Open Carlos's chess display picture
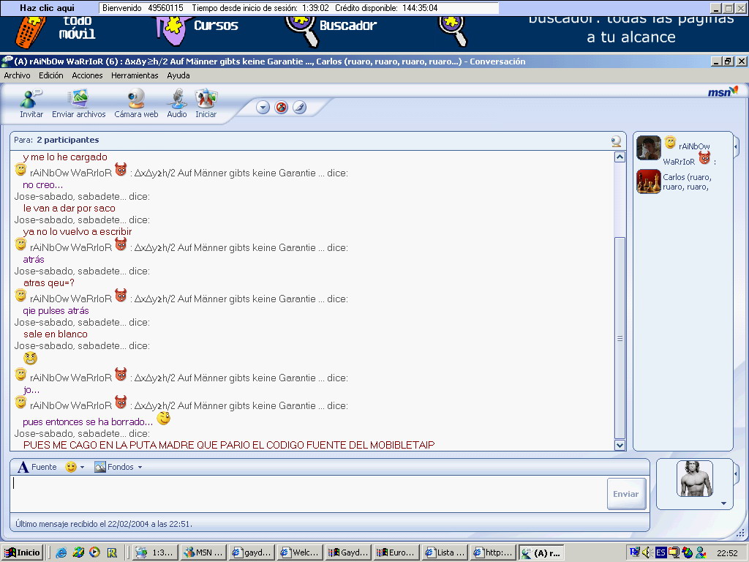This screenshot has height=562, width=749. coord(649,181)
